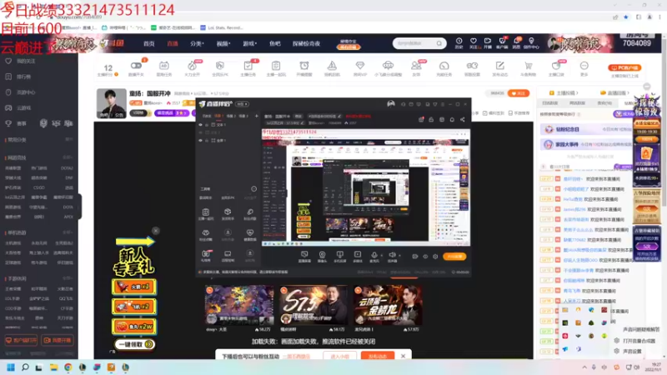Toggle record icon beside preview eye

(x=414, y=257)
